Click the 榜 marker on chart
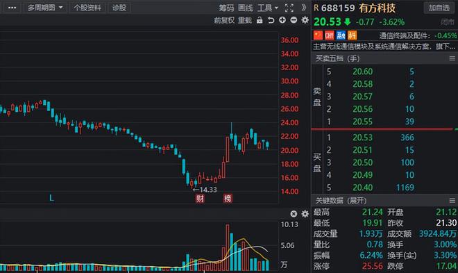The width and height of the screenshot is (458, 273). (x=228, y=199)
